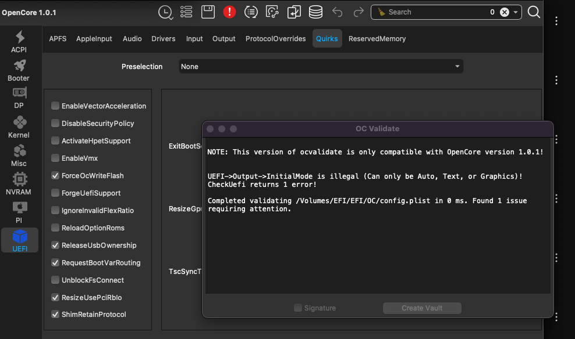Enable the EnableVectorAcceleration checkbox

point(55,106)
